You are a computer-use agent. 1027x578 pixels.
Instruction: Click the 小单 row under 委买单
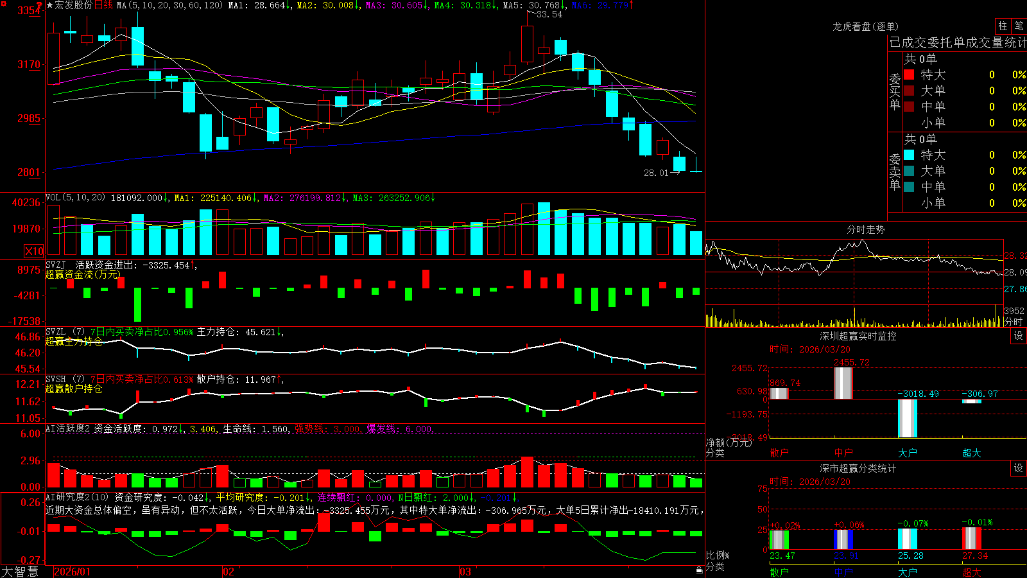coord(965,122)
